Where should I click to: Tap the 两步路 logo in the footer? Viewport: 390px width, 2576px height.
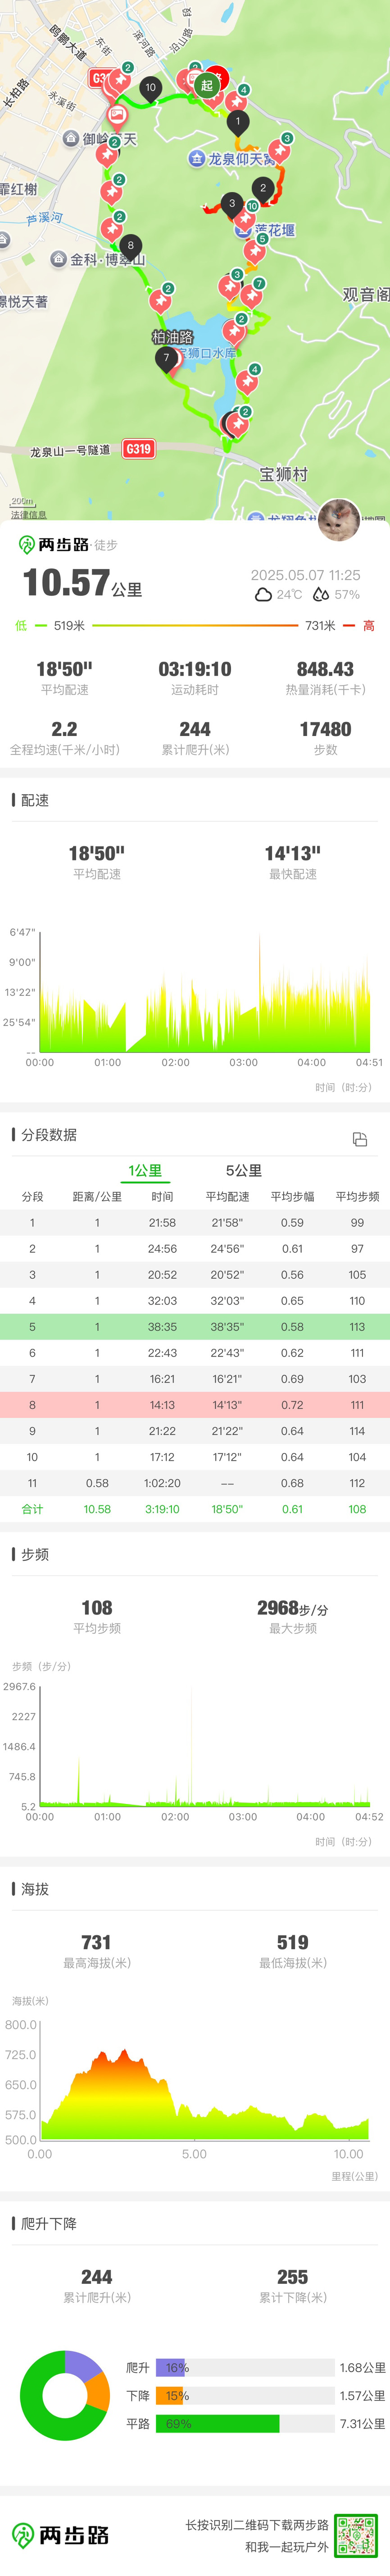click(60, 2534)
